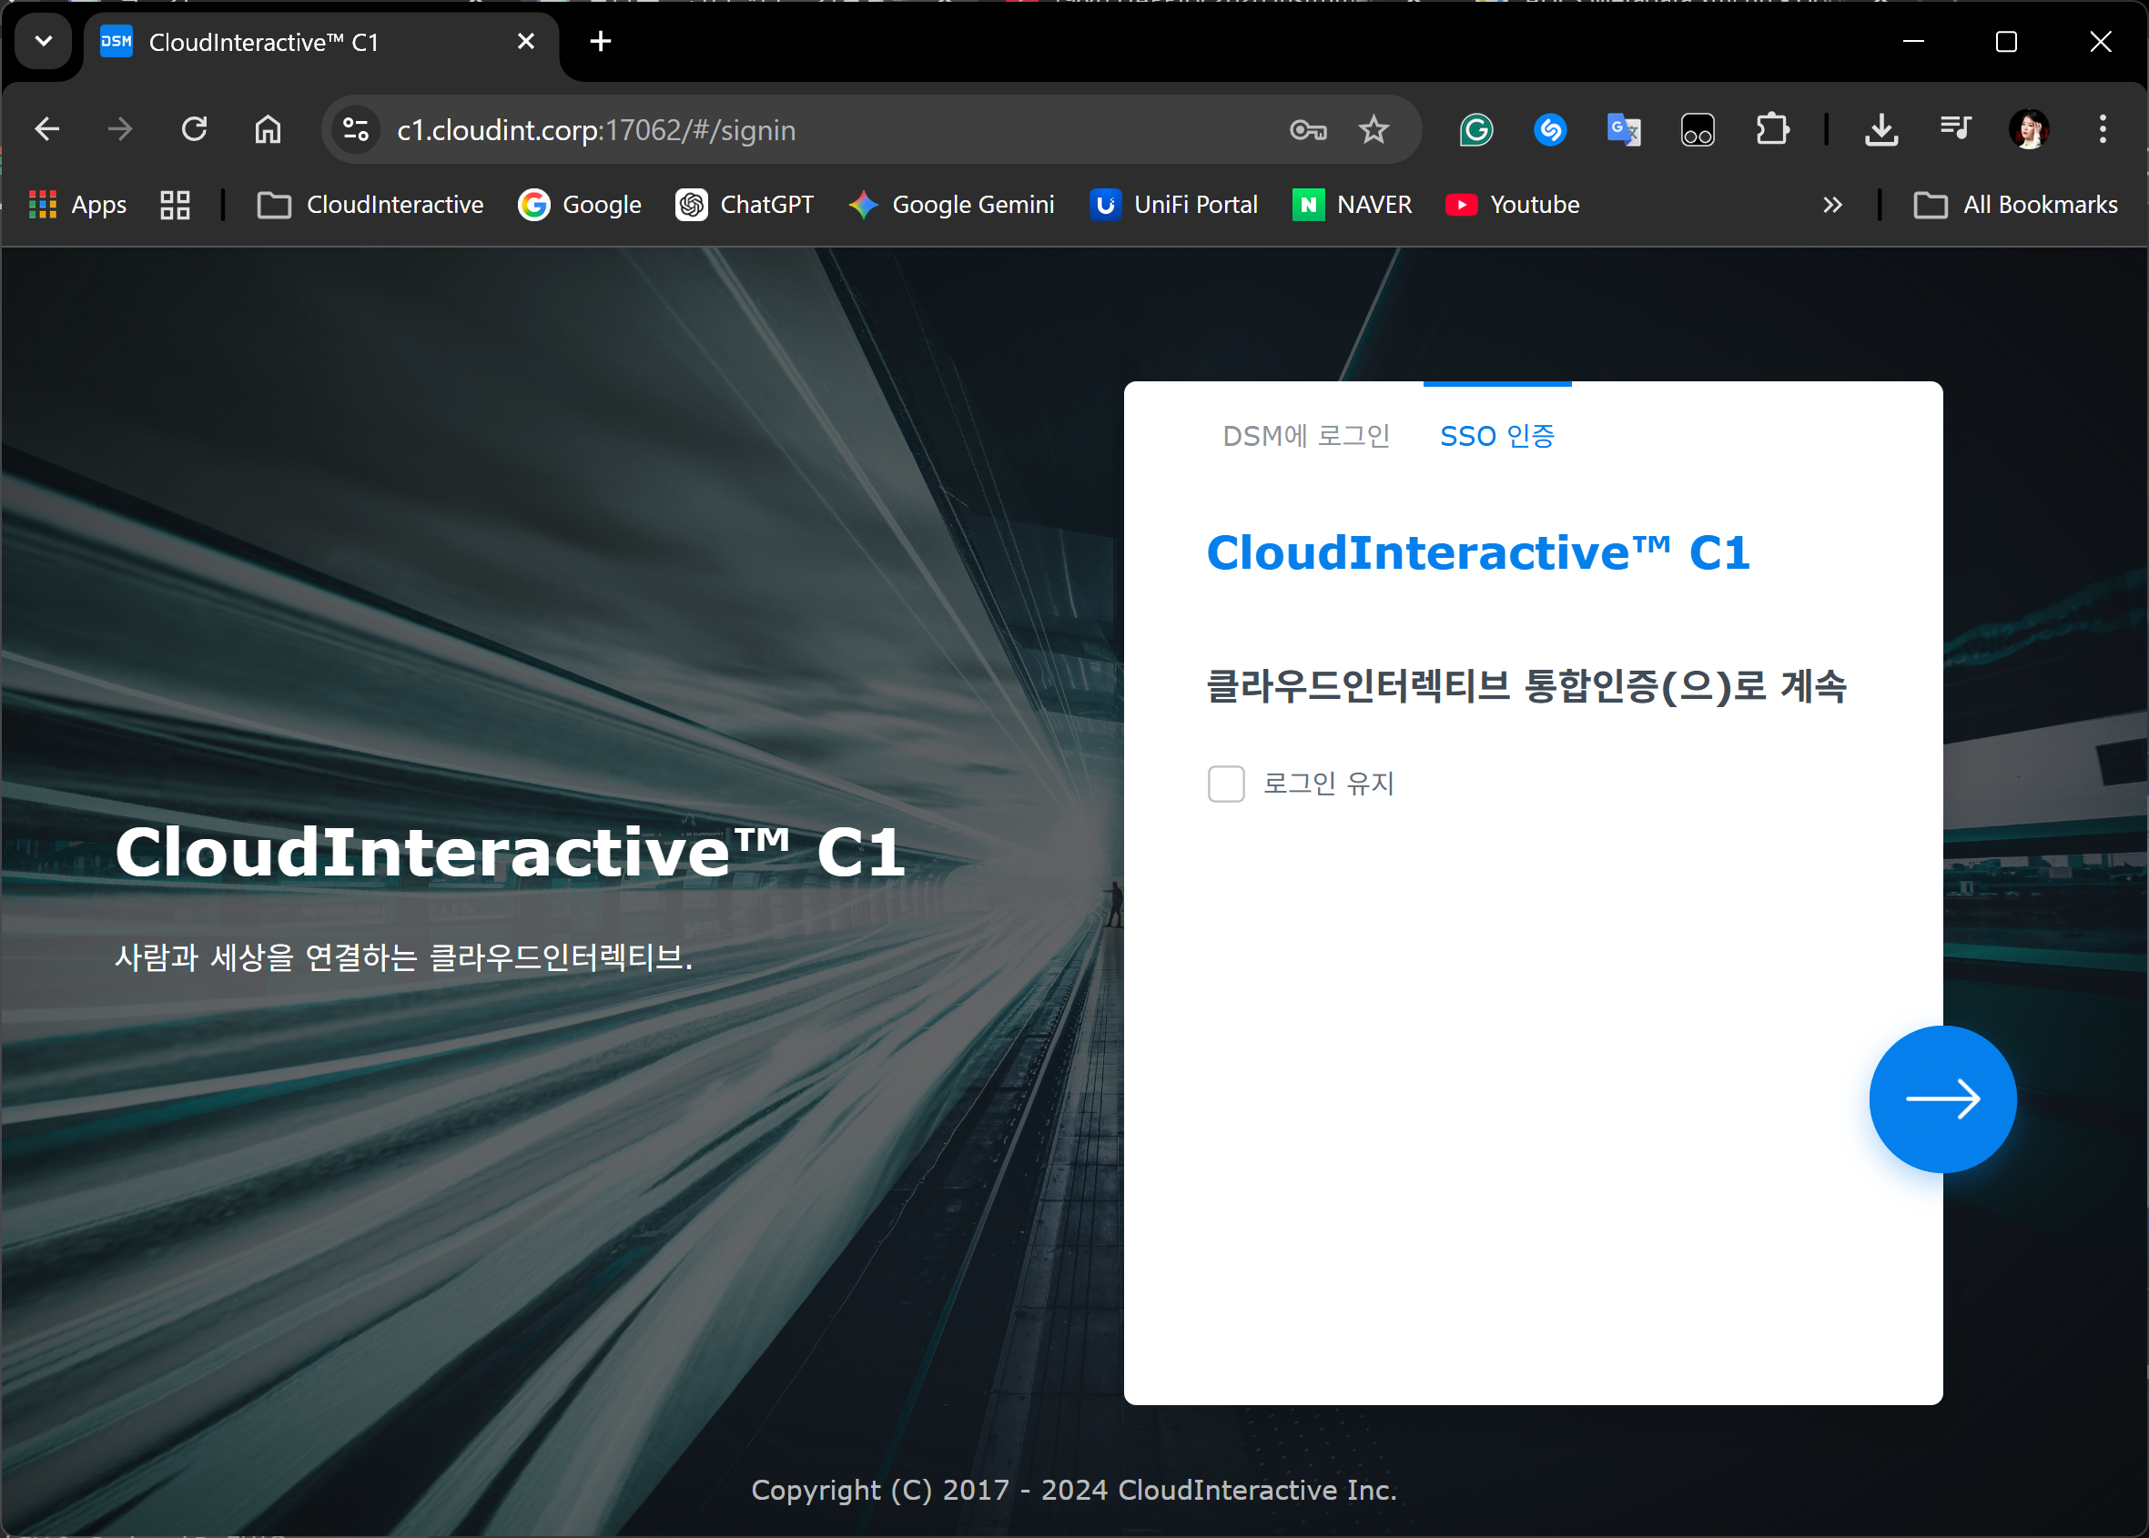Open the Grammarly extension icon
Image resolution: width=2149 pixels, height=1538 pixels.
tap(1475, 130)
